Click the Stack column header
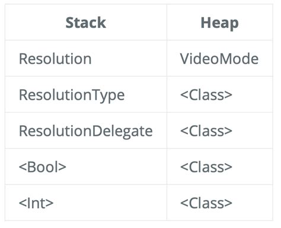 coord(86,22)
